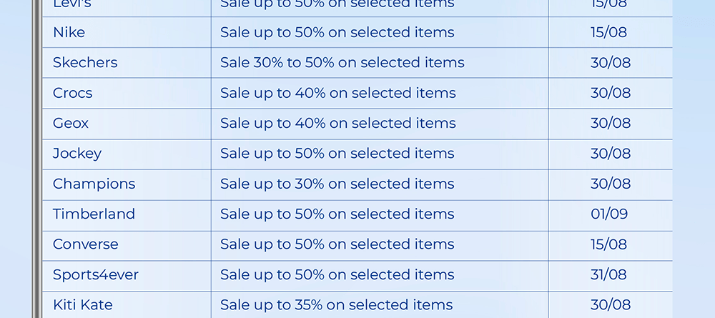Select the Champions brand cell

[94, 184]
